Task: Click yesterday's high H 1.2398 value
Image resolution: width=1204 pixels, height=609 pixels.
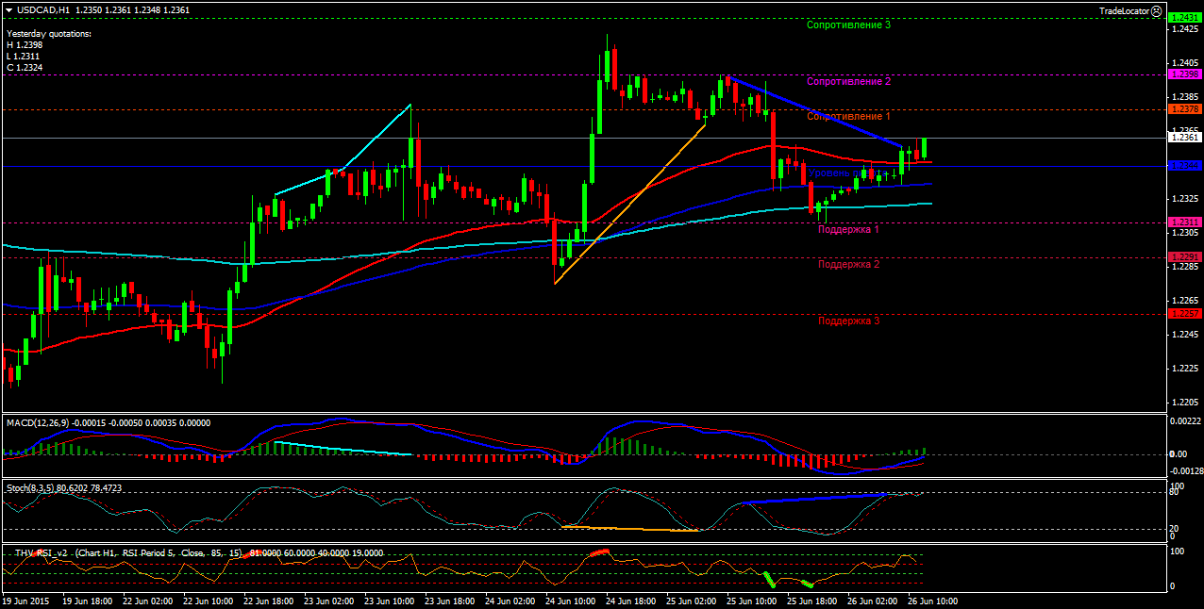Action: click(24, 44)
